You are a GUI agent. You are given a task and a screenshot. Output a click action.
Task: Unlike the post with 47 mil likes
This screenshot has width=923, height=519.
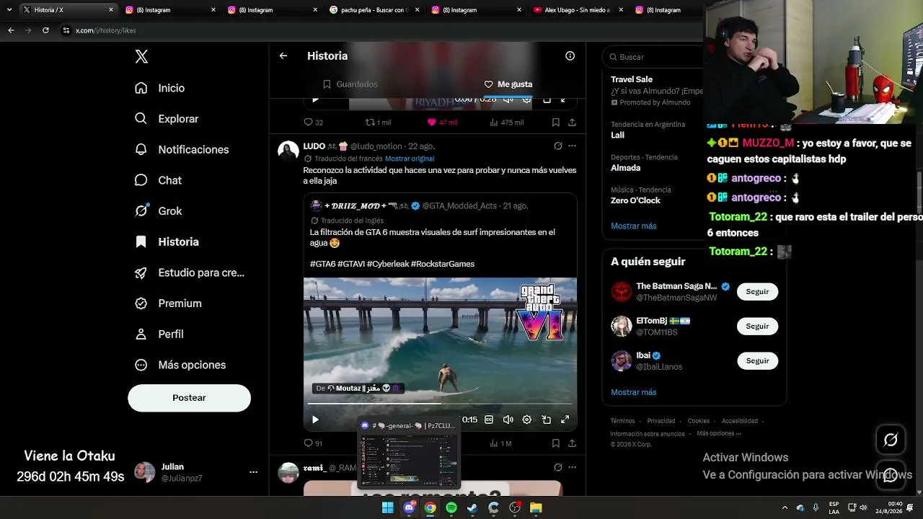442,123
